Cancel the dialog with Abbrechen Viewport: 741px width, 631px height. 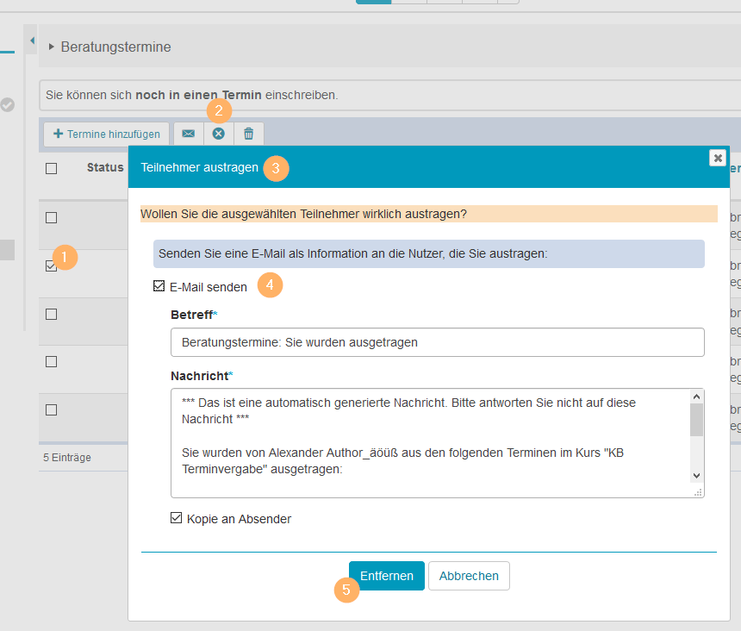click(469, 576)
